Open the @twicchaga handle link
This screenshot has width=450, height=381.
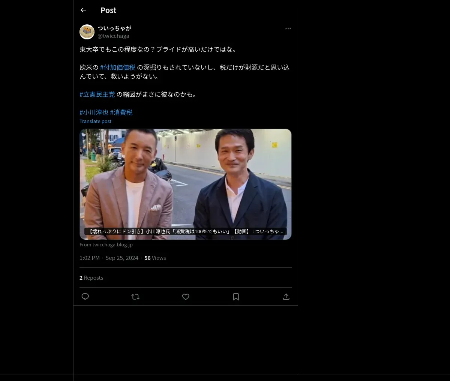[113, 36]
